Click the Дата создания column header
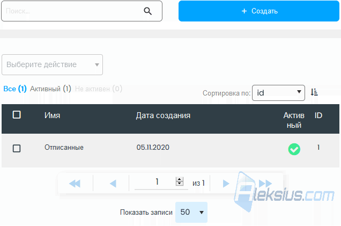 pyautogui.click(x=163, y=115)
